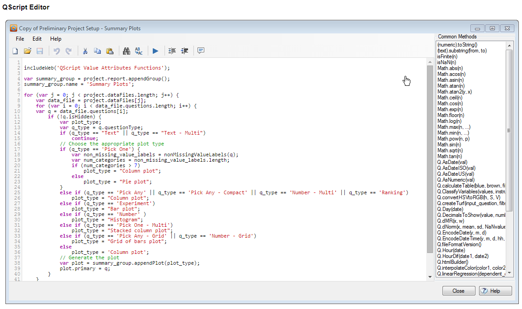The image size is (522, 309).
Task: Open Find with binoculars icon
Action: pyautogui.click(x=127, y=51)
